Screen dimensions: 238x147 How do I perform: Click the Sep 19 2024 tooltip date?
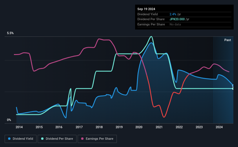click(x=146, y=9)
